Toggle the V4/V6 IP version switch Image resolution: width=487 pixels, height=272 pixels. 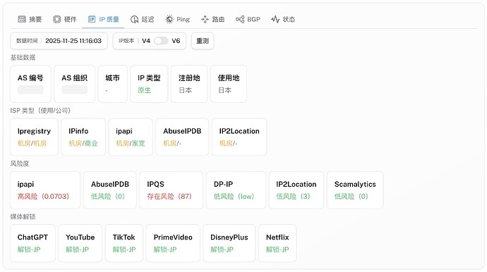(161, 41)
